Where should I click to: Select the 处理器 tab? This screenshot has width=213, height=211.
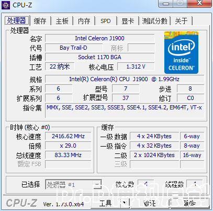click(17, 20)
